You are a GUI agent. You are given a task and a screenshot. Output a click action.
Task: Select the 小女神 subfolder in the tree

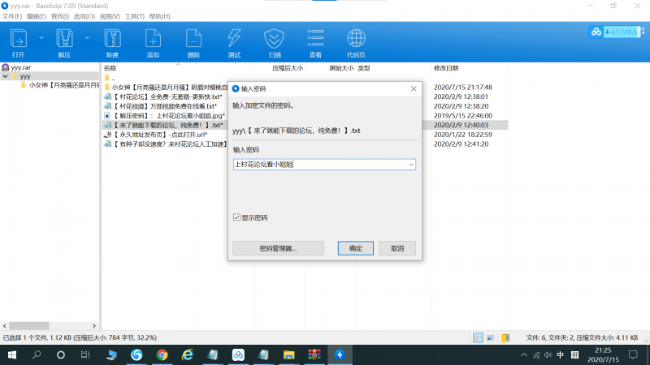click(x=64, y=85)
